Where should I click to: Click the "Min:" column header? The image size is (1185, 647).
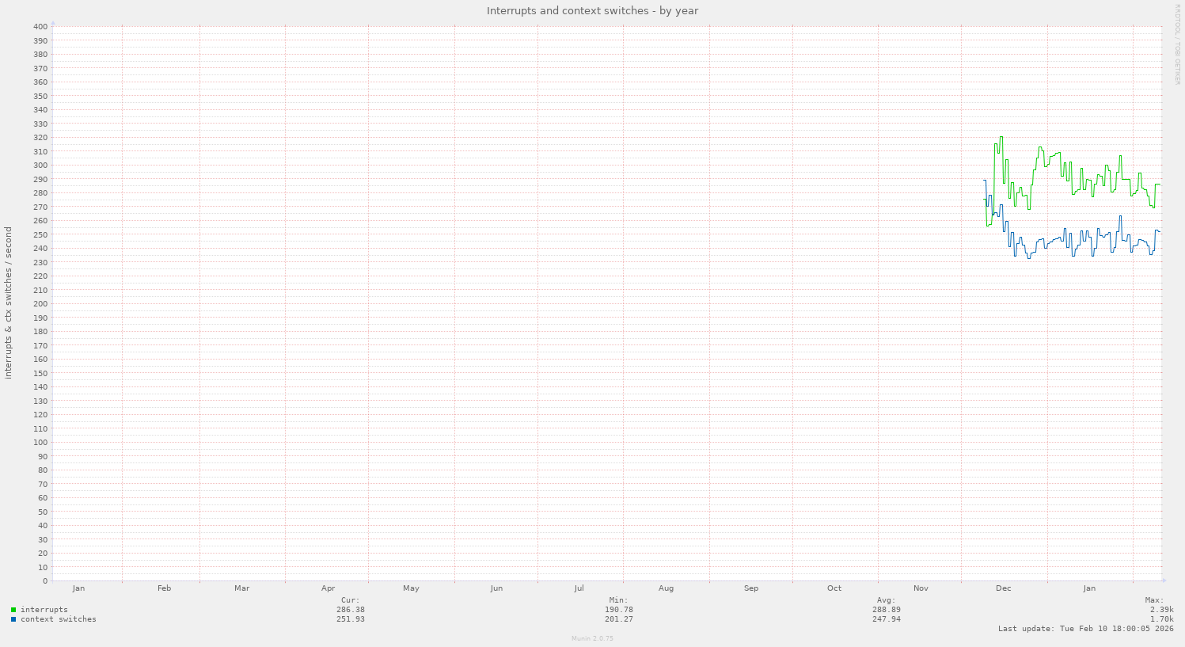(618, 600)
